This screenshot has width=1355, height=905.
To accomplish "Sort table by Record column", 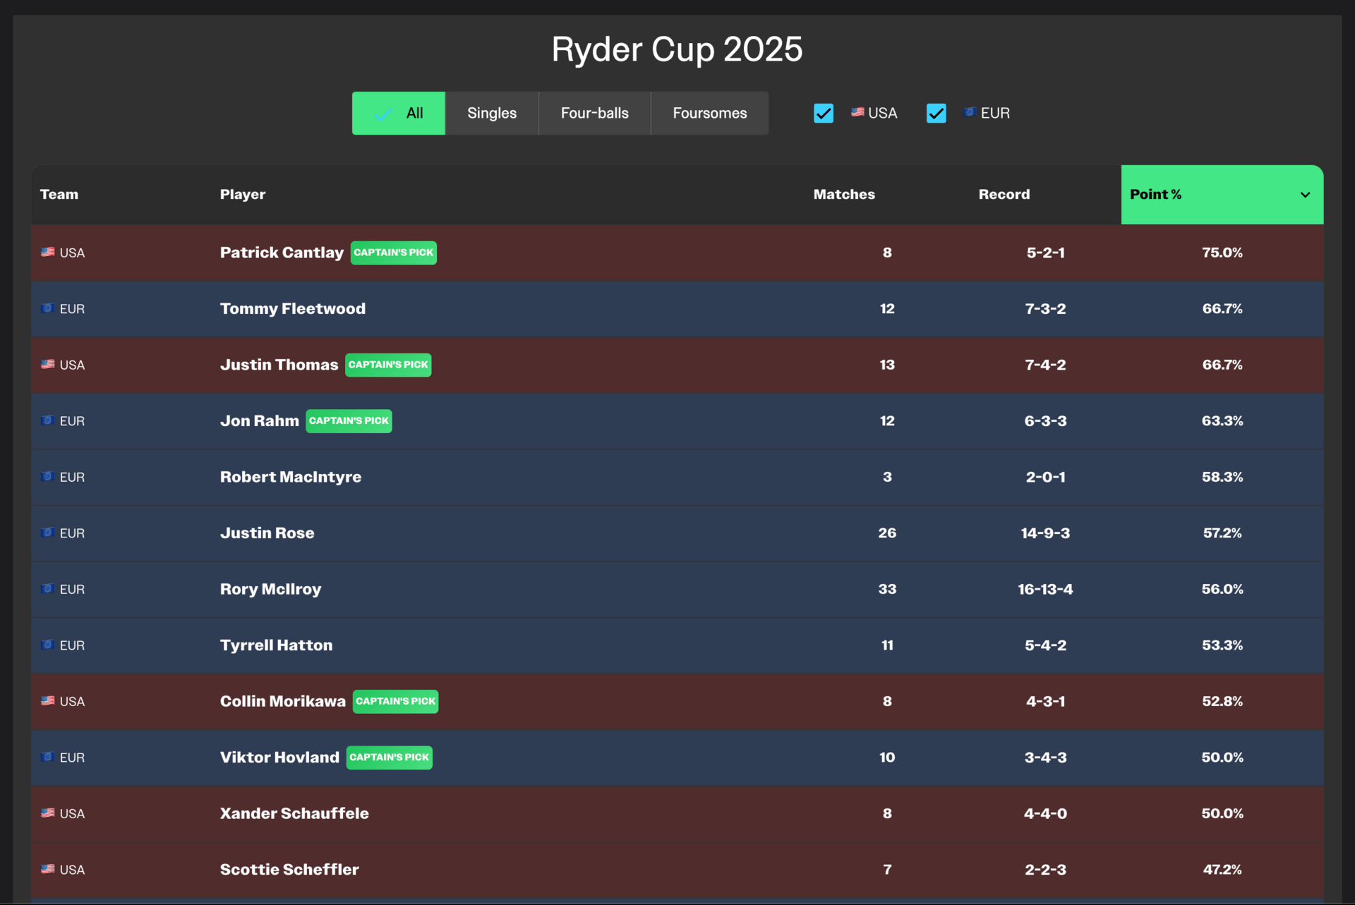I will tap(1004, 195).
